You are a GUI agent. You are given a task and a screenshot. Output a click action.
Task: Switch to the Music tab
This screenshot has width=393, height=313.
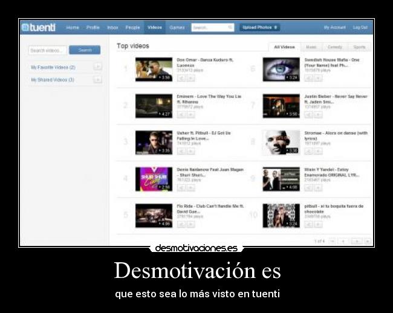click(x=311, y=47)
